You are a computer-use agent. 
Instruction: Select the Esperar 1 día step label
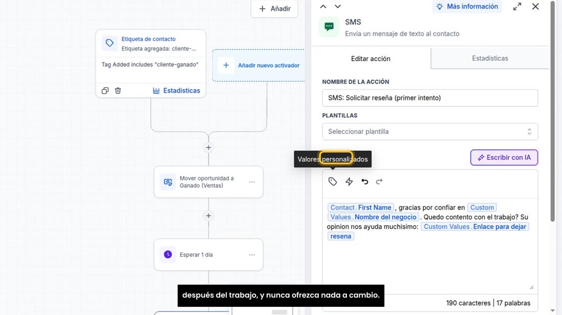click(196, 254)
